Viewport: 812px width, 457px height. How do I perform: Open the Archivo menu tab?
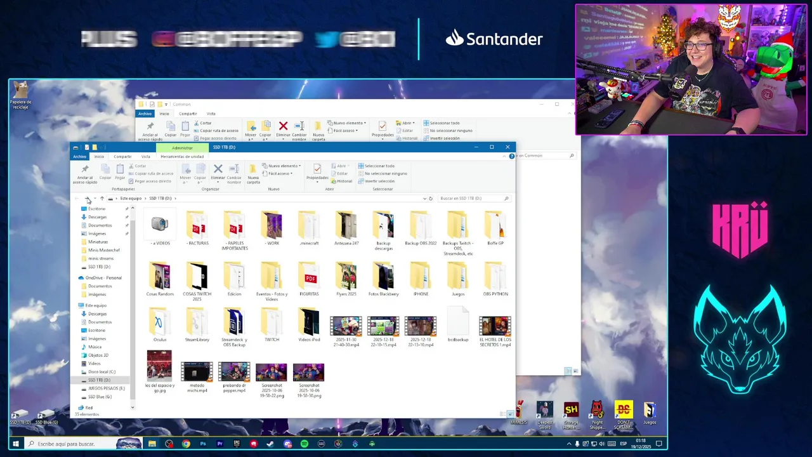(x=79, y=156)
